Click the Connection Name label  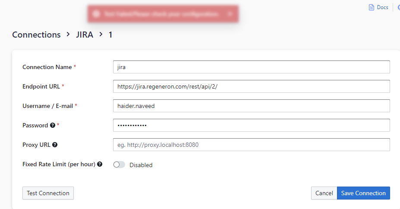(x=47, y=67)
